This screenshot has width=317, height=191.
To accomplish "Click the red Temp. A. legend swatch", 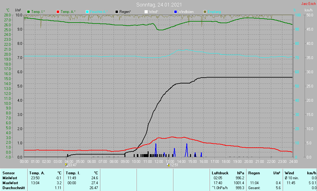I will tap(58, 12).
